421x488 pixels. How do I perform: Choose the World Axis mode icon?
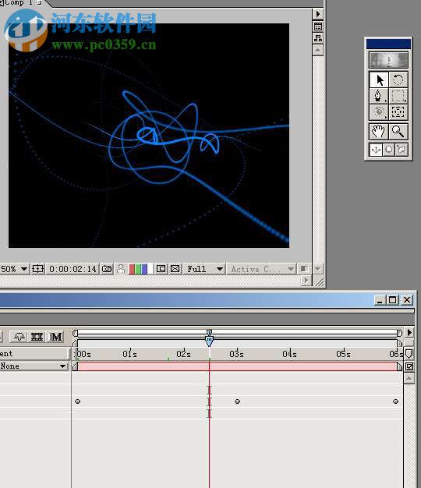(x=388, y=150)
